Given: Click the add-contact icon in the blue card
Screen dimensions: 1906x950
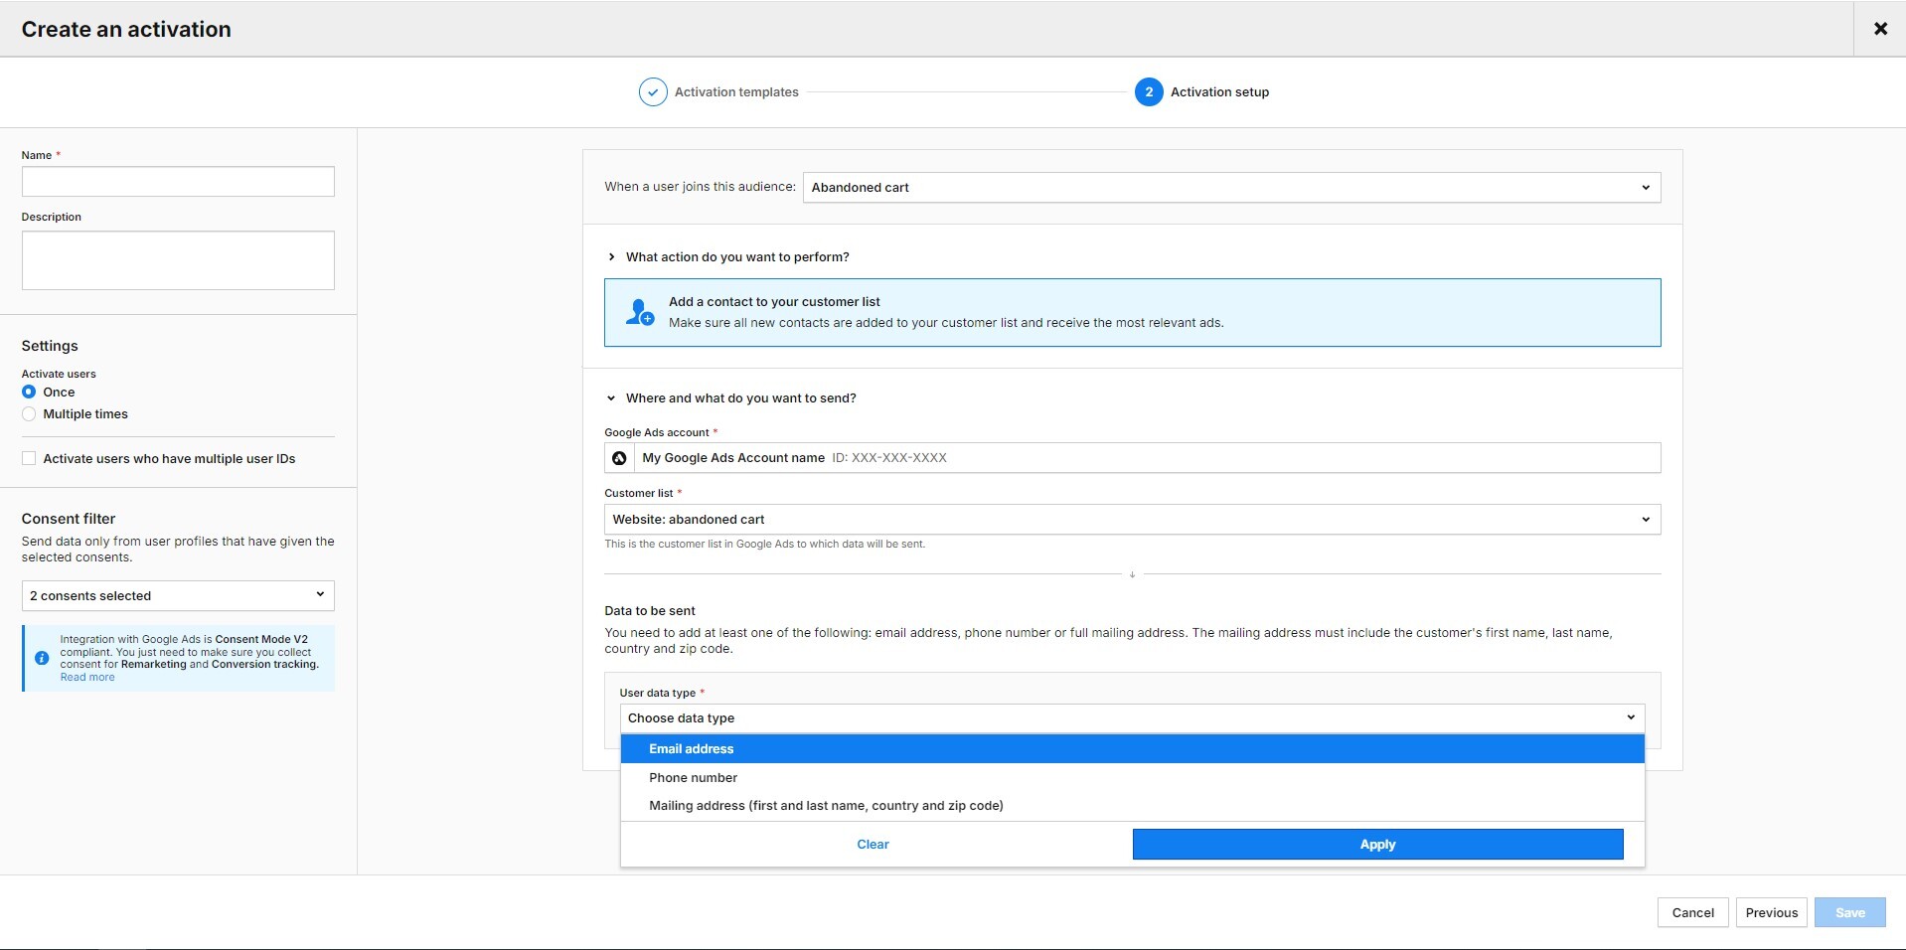Looking at the screenshot, I should point(640,311).
